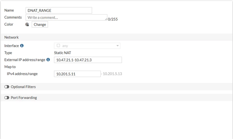
Task: Click the info icon next to Interface
Action: pos(22,45)
